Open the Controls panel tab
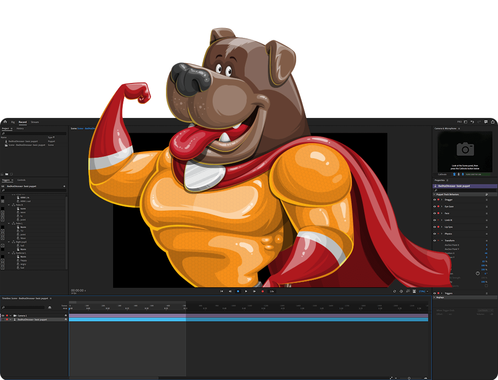 [x=21, y=180]
